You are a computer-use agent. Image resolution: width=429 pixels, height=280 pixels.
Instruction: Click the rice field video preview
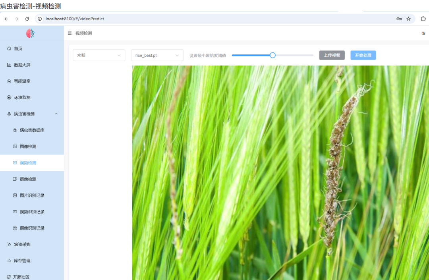point(280,173)
